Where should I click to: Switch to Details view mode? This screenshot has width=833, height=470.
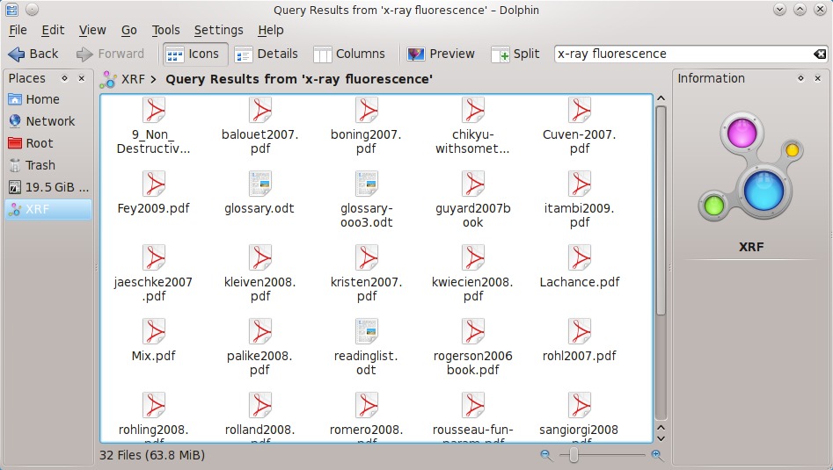(x=267, y=54)
